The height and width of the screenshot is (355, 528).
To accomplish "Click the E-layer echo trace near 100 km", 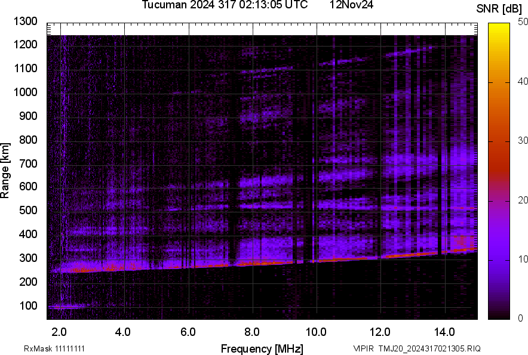I will pyautogui.click(x=67, y=307).
